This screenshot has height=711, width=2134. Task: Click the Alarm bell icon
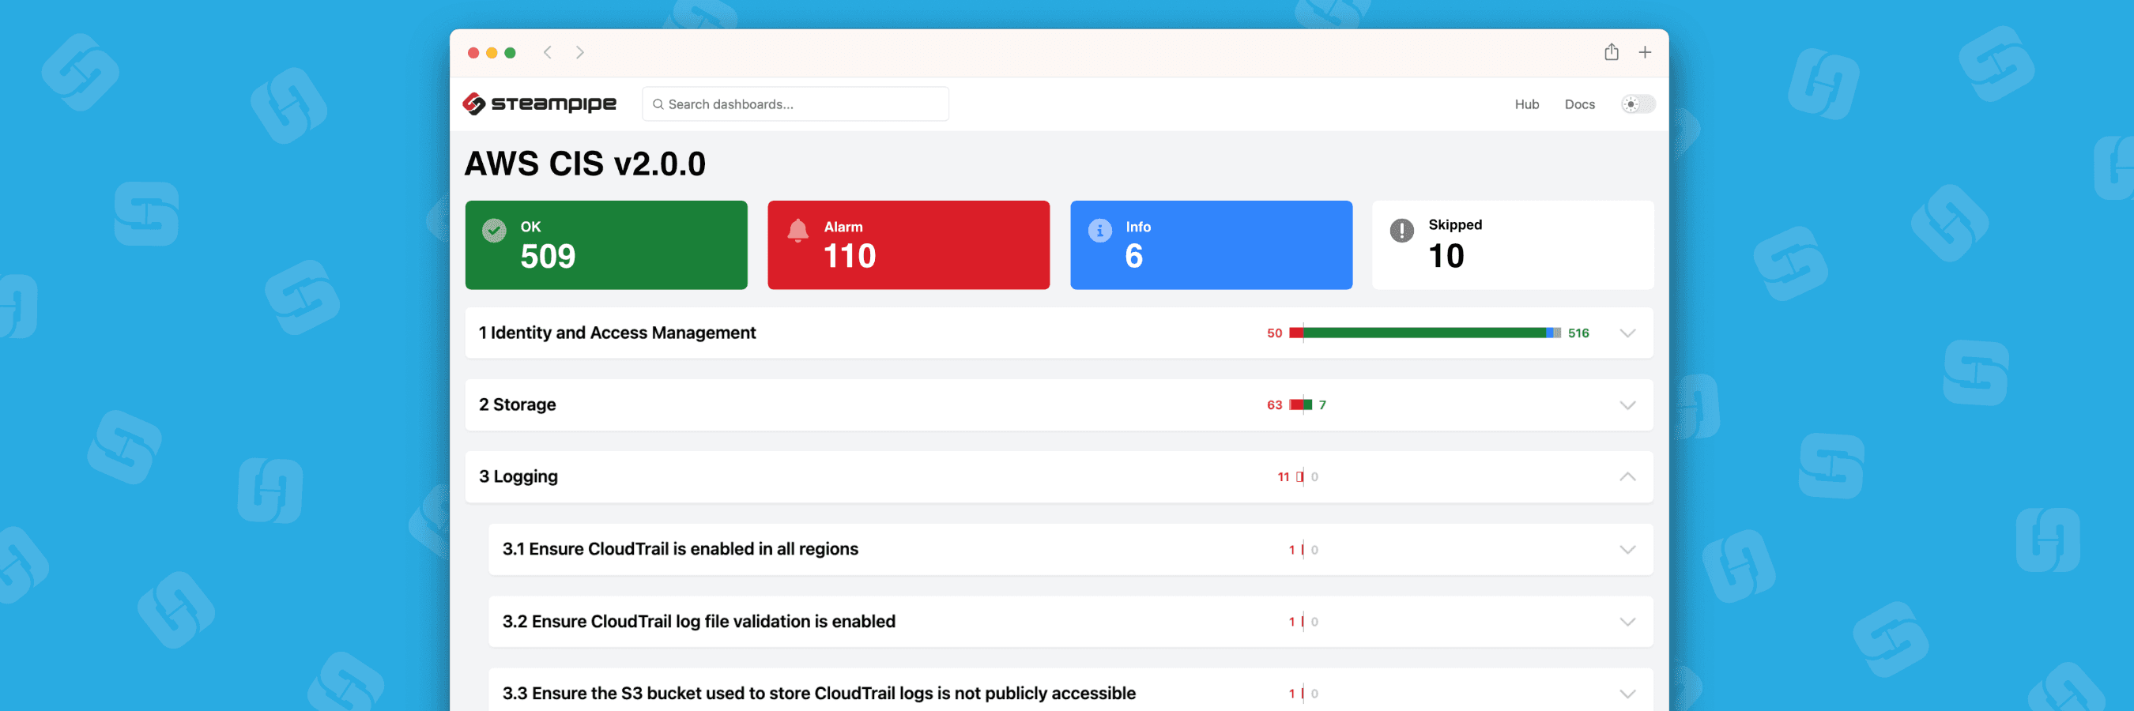click(797, 230)
